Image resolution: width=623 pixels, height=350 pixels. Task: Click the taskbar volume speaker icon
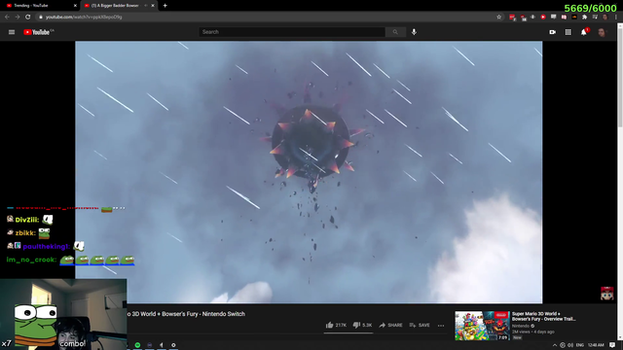tap(570, 345)
